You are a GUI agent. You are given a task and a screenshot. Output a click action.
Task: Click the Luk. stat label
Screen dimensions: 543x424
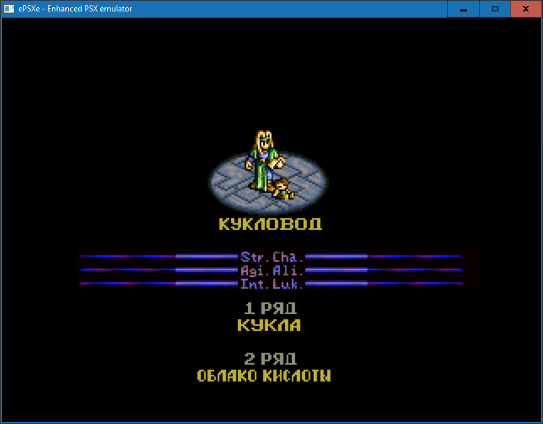click(288, 284)
